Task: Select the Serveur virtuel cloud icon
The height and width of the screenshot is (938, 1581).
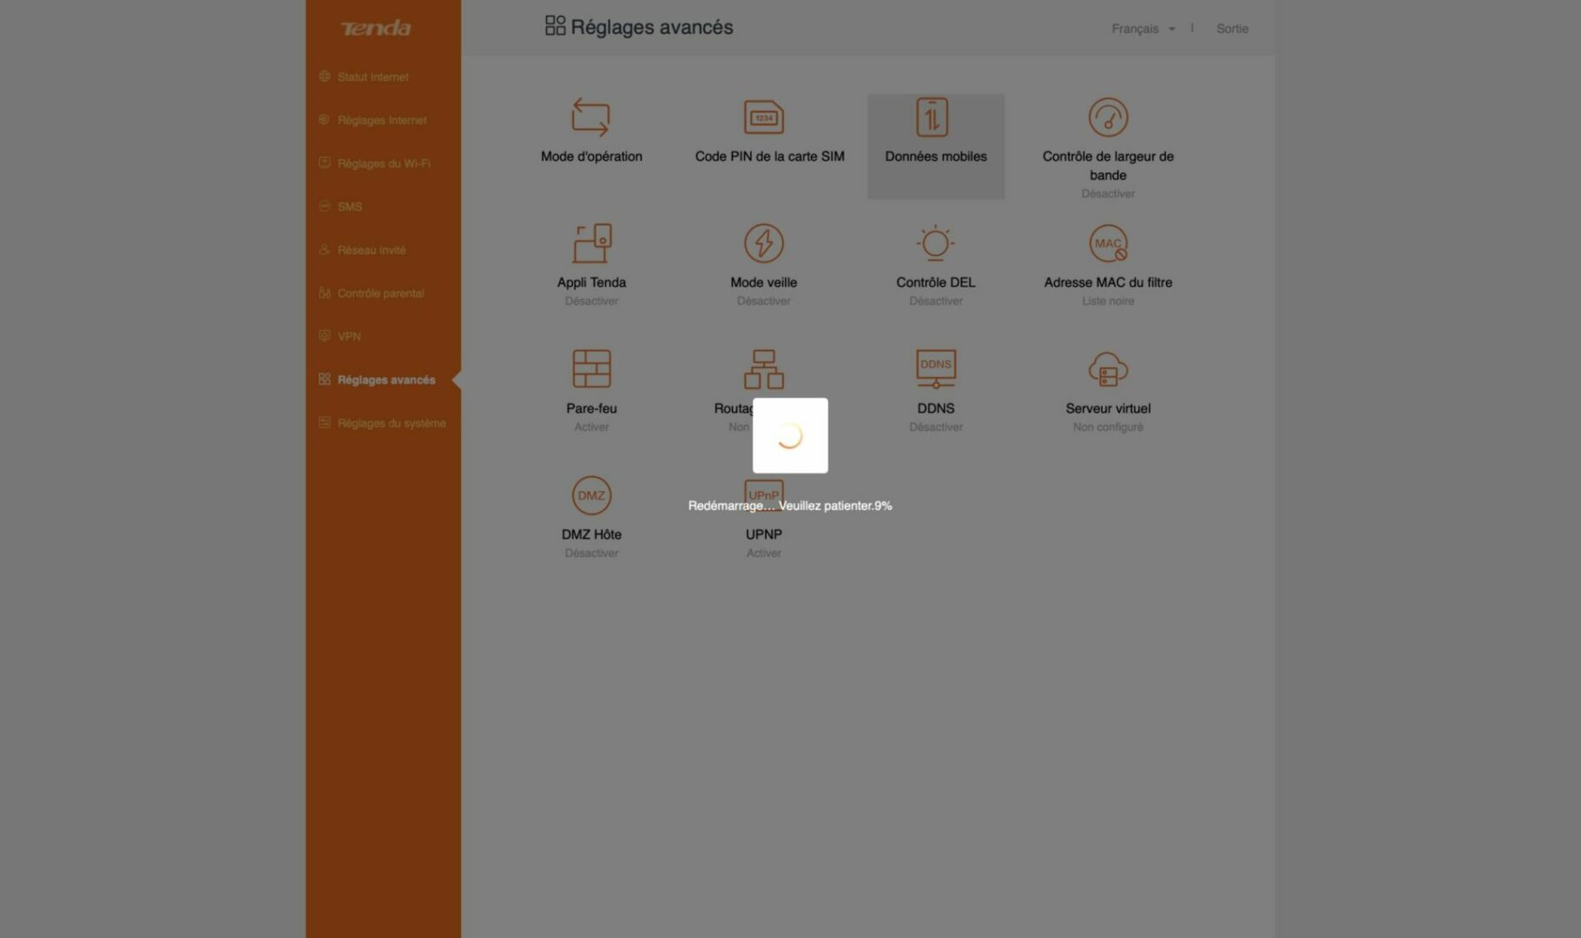Action: click(x=1108, y=370)
